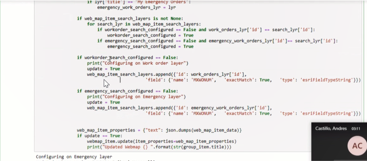Click the "emergency_search_configured = True" assignment line
Viewport: 367px width, 161px height.
(x=150, y=46)
